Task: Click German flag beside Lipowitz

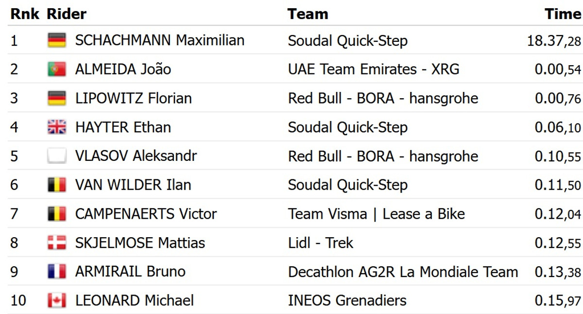Action: click(57, 98)
